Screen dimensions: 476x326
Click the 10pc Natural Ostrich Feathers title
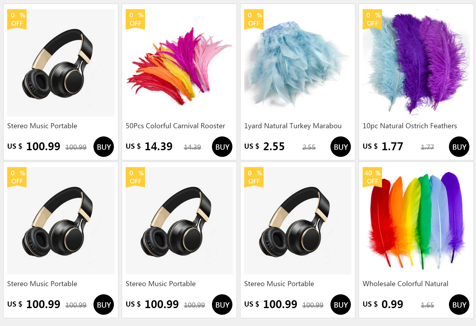(x=410, y=126)
